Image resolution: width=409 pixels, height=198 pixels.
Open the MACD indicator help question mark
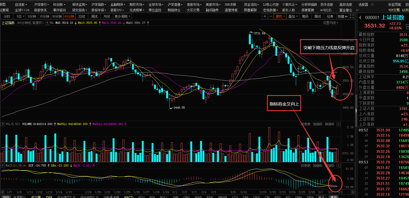point(3,165)
